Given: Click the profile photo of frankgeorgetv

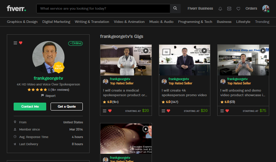Looking at the screenshot, I should point(48,57).
